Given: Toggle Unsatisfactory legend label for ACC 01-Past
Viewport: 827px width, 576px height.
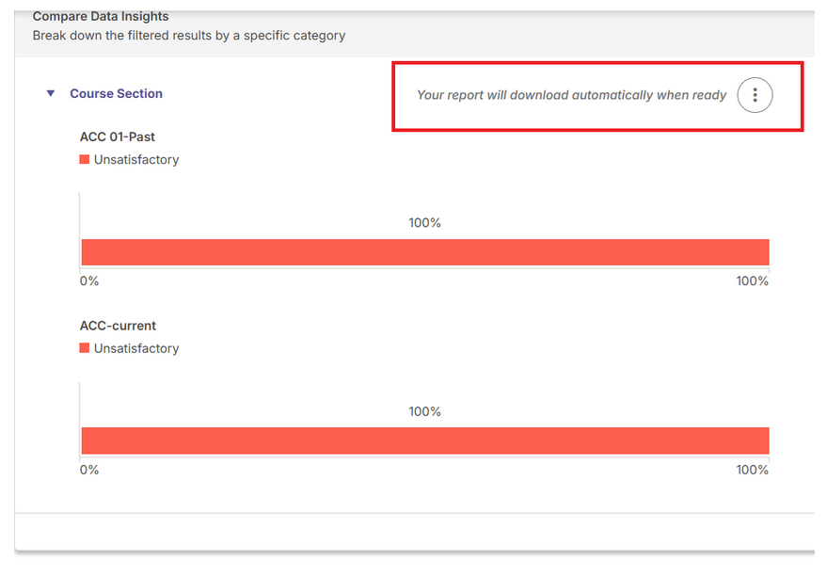Looking at the screenshot, I should pos(136,159).
